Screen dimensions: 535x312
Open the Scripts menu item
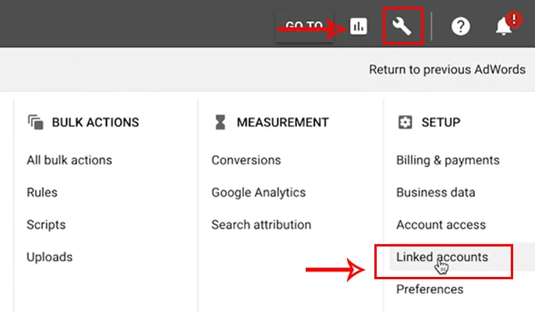pos(46,225)
